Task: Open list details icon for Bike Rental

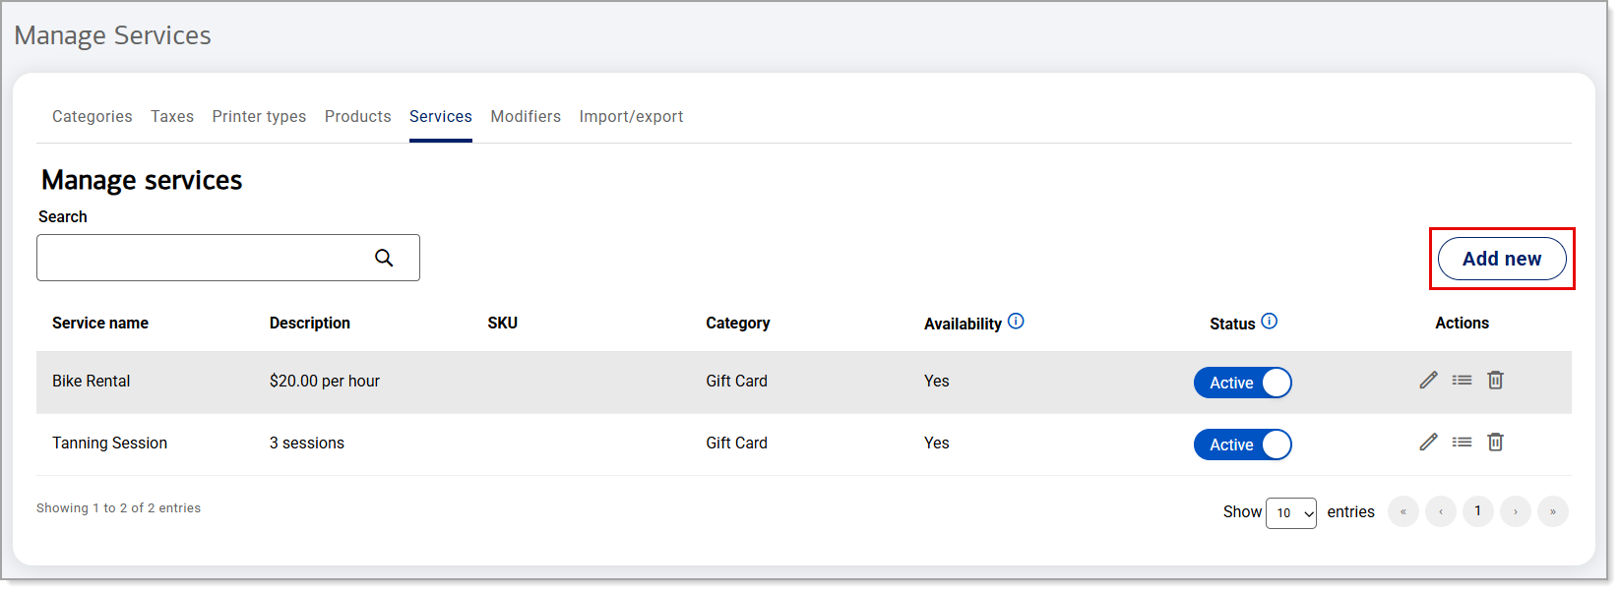Action: pos(1462,380)
